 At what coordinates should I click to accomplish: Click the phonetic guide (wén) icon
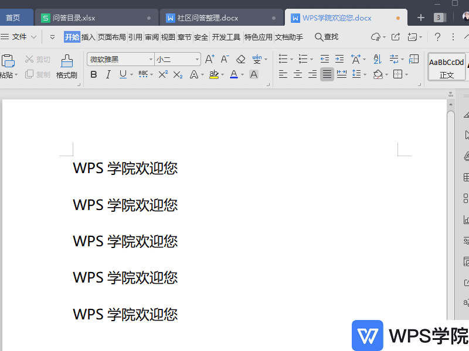(257, 59)
